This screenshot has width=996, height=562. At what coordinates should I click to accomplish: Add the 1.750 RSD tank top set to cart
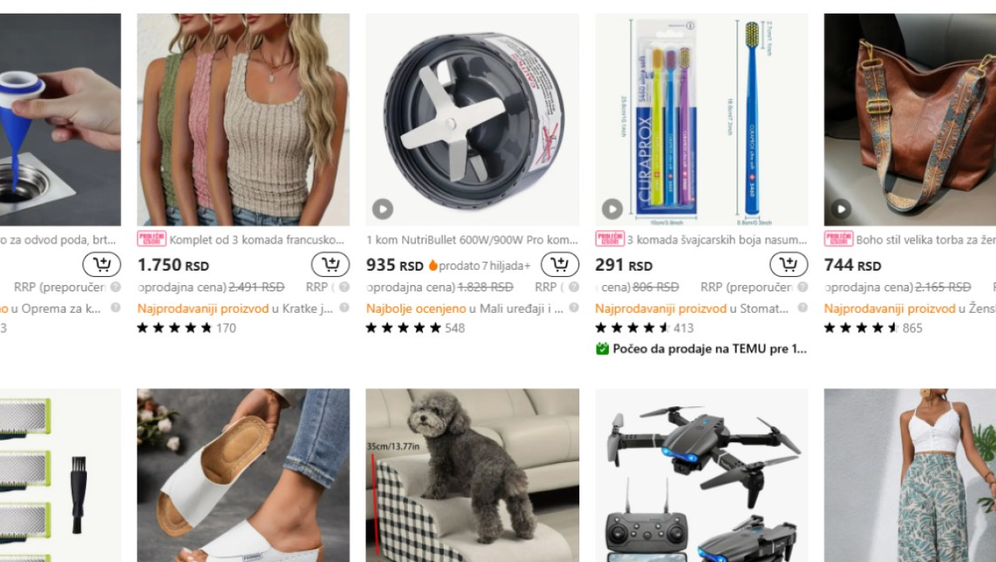(330, 264)
